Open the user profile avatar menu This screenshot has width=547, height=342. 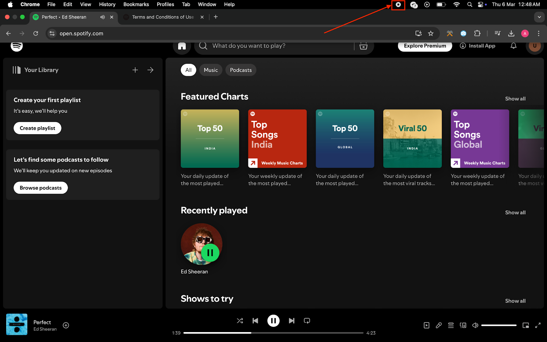[534, 46]
